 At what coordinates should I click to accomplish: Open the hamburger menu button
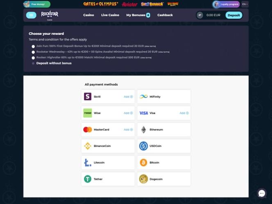31,15
